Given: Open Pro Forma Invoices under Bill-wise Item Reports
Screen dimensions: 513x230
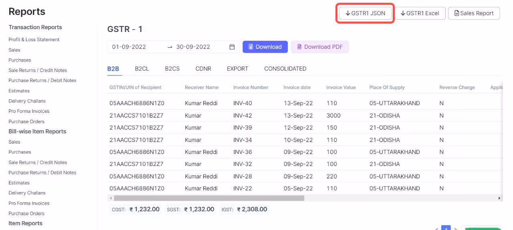Looking at the screenshot, I should pos(29,203).
